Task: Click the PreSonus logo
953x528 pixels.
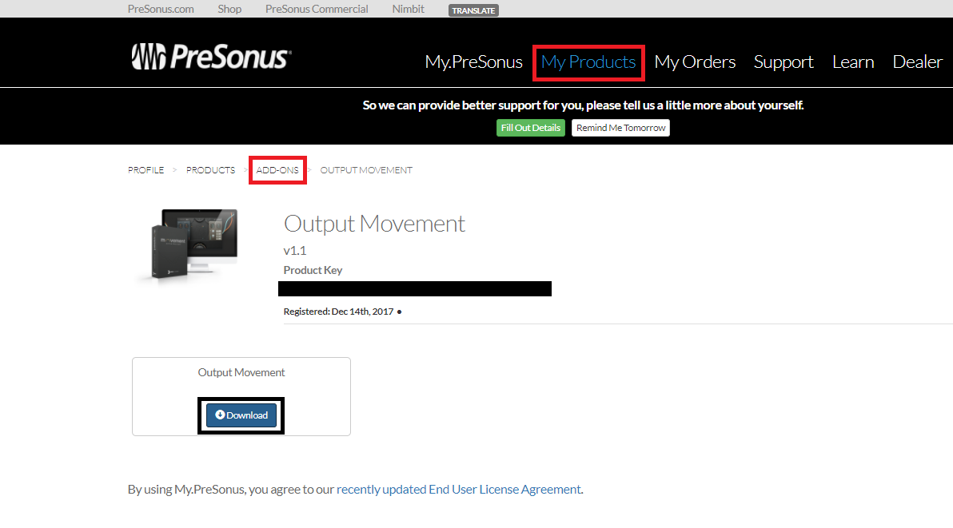Action: tap(212, 57)
